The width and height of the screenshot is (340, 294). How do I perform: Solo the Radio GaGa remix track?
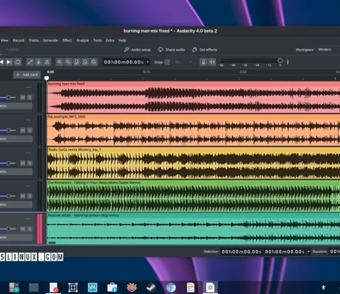[x=29, y=163]
